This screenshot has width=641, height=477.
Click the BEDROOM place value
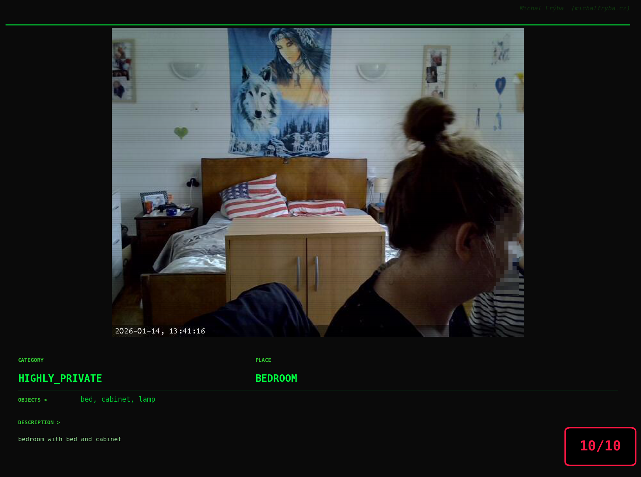[276, 378]
